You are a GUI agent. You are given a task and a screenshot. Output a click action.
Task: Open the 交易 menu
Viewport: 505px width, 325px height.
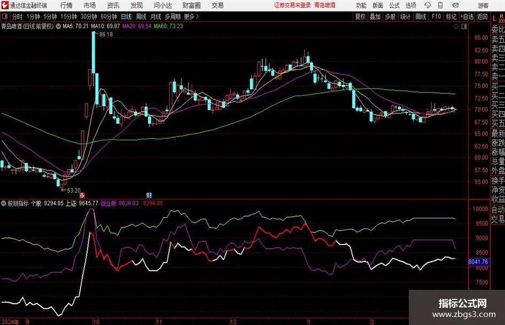coord(217,5)
